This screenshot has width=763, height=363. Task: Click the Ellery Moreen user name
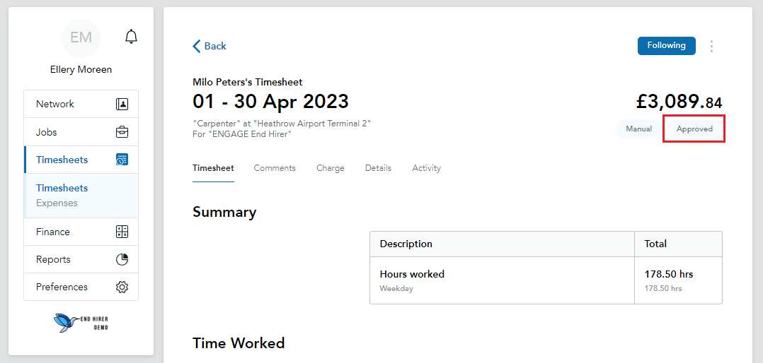(x=81, y=69)
